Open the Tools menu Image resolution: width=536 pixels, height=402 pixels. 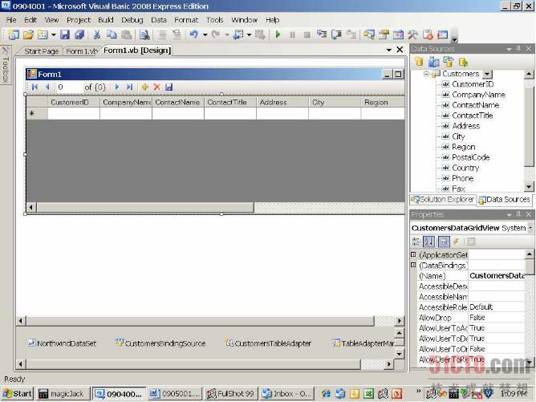coord(215,20)
